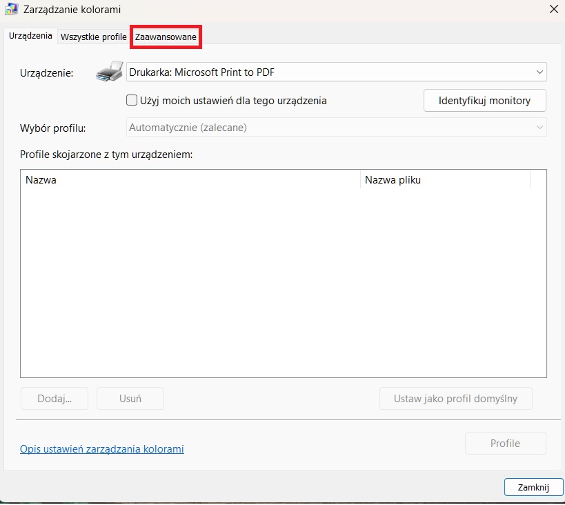Click inside the empty associated profiles list
The height and width of the screenshot is (505, 565).
(x=283, y=283)
